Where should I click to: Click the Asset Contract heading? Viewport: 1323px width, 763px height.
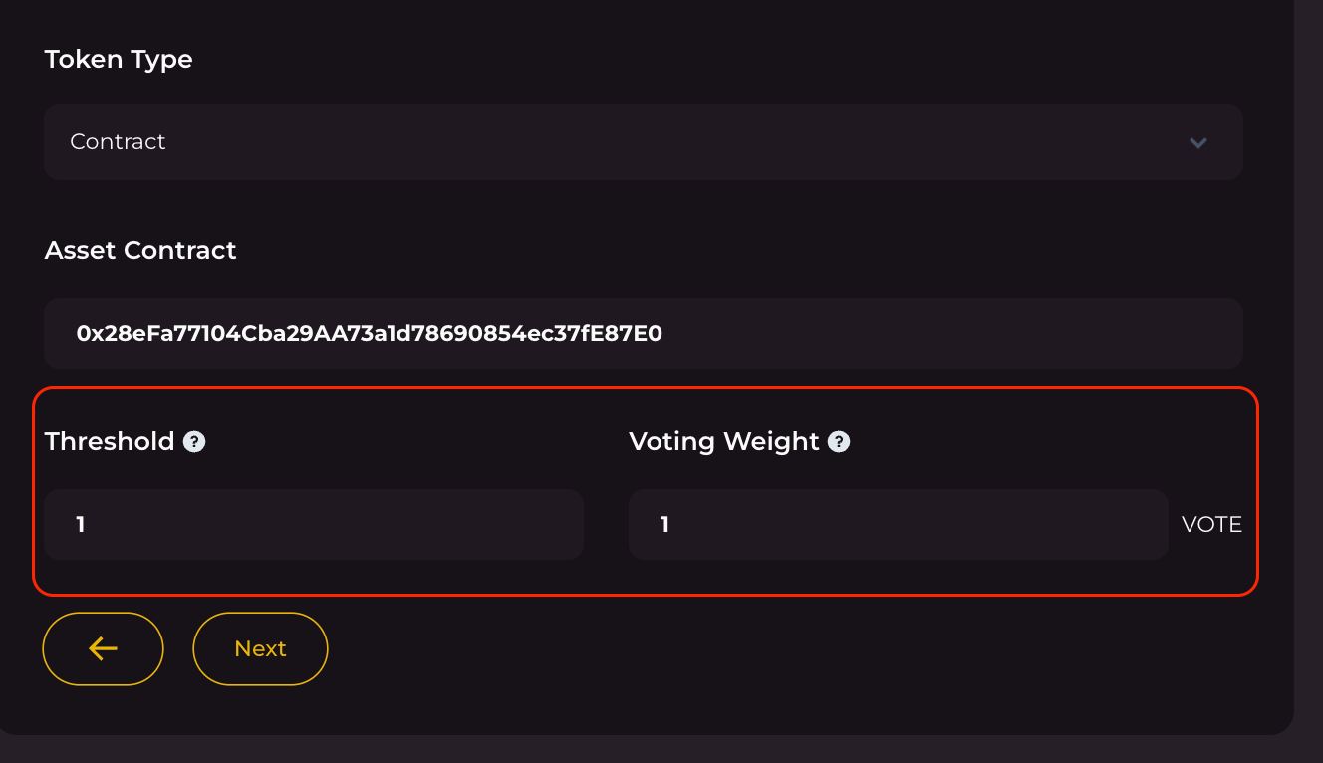pyautogui.click(x=140, y=250)
